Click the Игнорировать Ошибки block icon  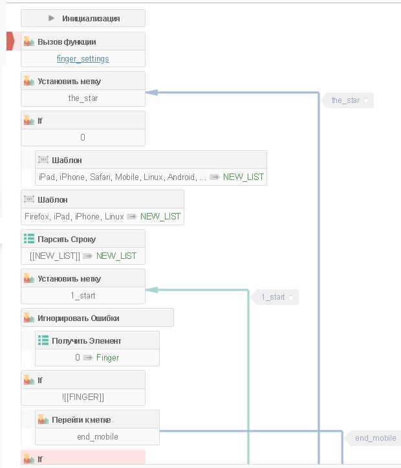[x=28, y=318]
